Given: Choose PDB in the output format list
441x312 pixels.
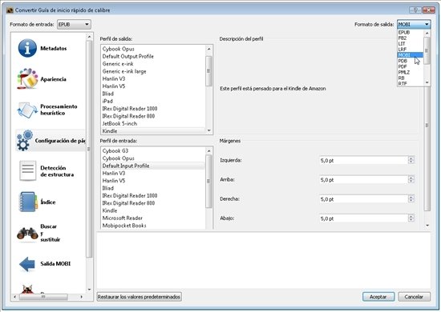Looking at the screenshot, I should (410, 61).
